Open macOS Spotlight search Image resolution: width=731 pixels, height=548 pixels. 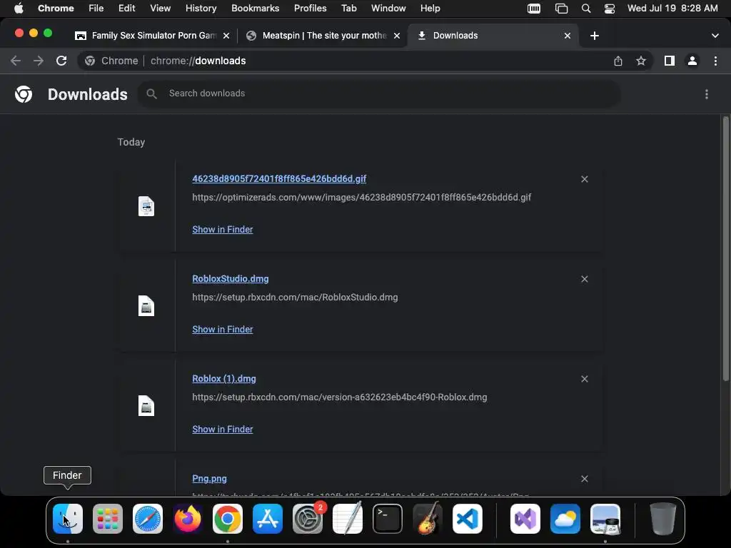point(586,9)
